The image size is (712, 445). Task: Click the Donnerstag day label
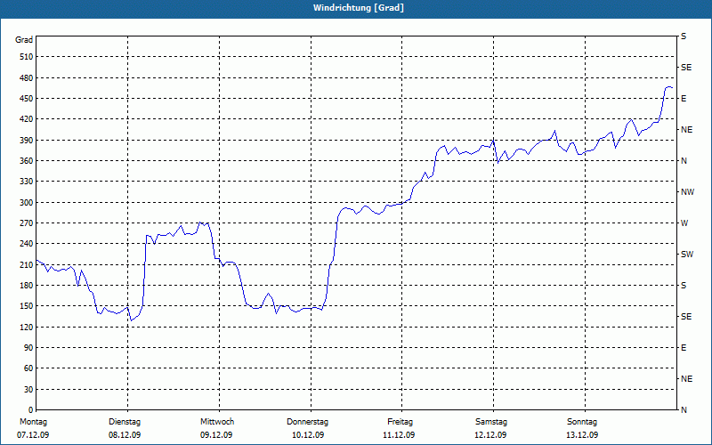[307, 422]
